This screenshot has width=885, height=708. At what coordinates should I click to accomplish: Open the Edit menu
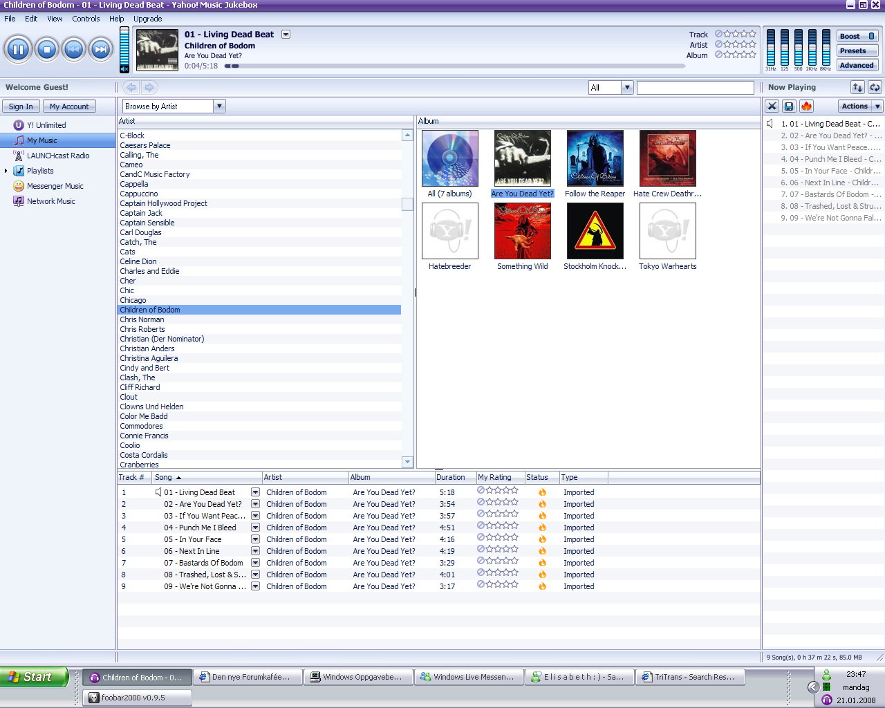pos(31,19)
